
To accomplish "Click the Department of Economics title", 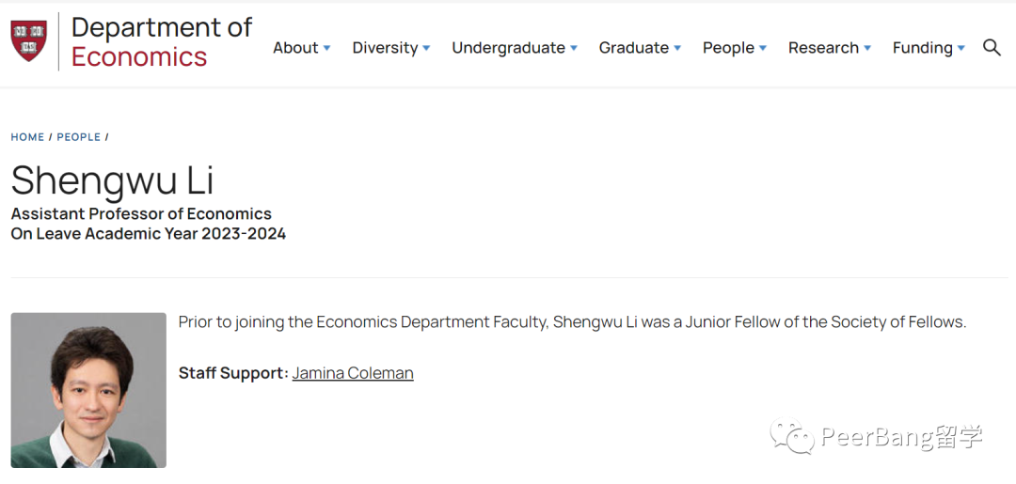I will click(x=161, y=42).
